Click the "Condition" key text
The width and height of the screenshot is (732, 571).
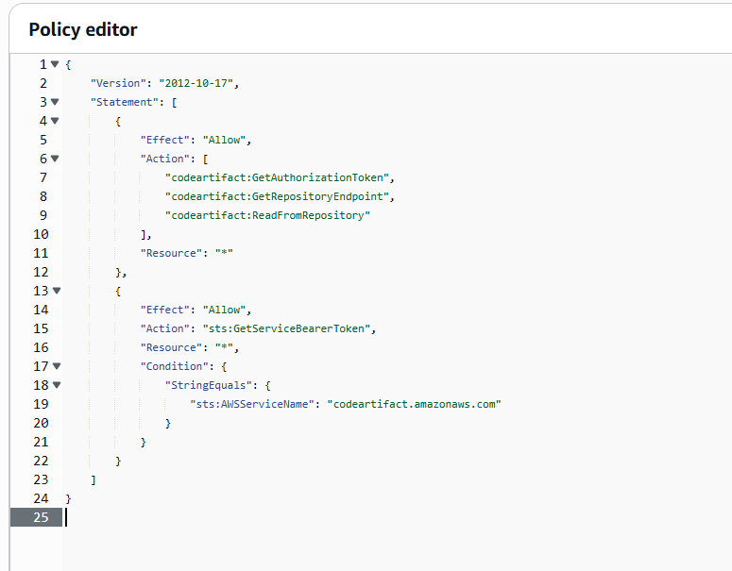tap(174, 366)
